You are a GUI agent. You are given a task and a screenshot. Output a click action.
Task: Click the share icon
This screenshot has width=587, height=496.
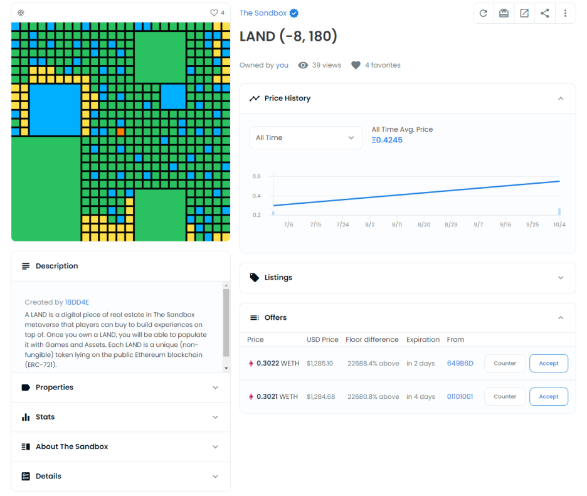coord(545,13)
